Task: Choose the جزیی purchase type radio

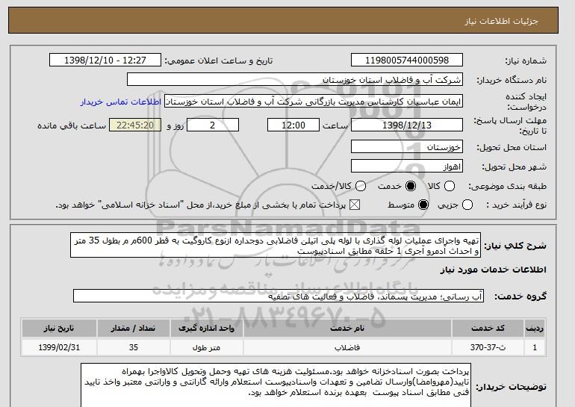Action: pyautogui.click(x=467, y=205)
